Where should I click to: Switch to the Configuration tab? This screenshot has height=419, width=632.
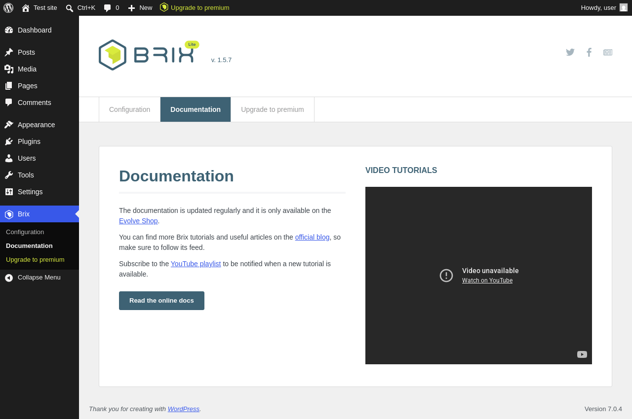129,109
